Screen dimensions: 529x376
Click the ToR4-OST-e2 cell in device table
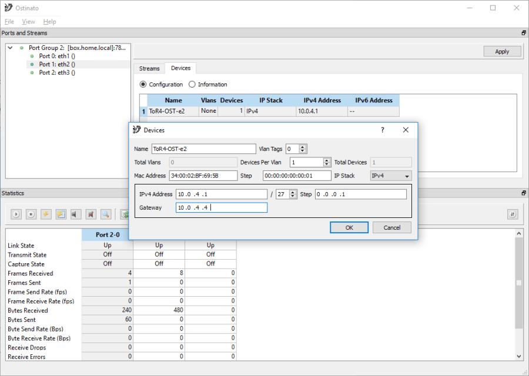pos(173,111)
